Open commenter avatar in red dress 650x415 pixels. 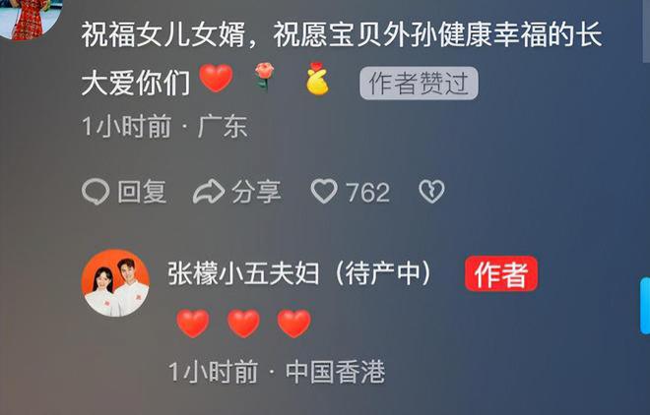click(x=30, y=19)
